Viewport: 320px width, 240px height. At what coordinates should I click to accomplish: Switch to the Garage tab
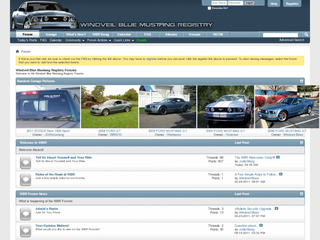click(x=51, y=34)
